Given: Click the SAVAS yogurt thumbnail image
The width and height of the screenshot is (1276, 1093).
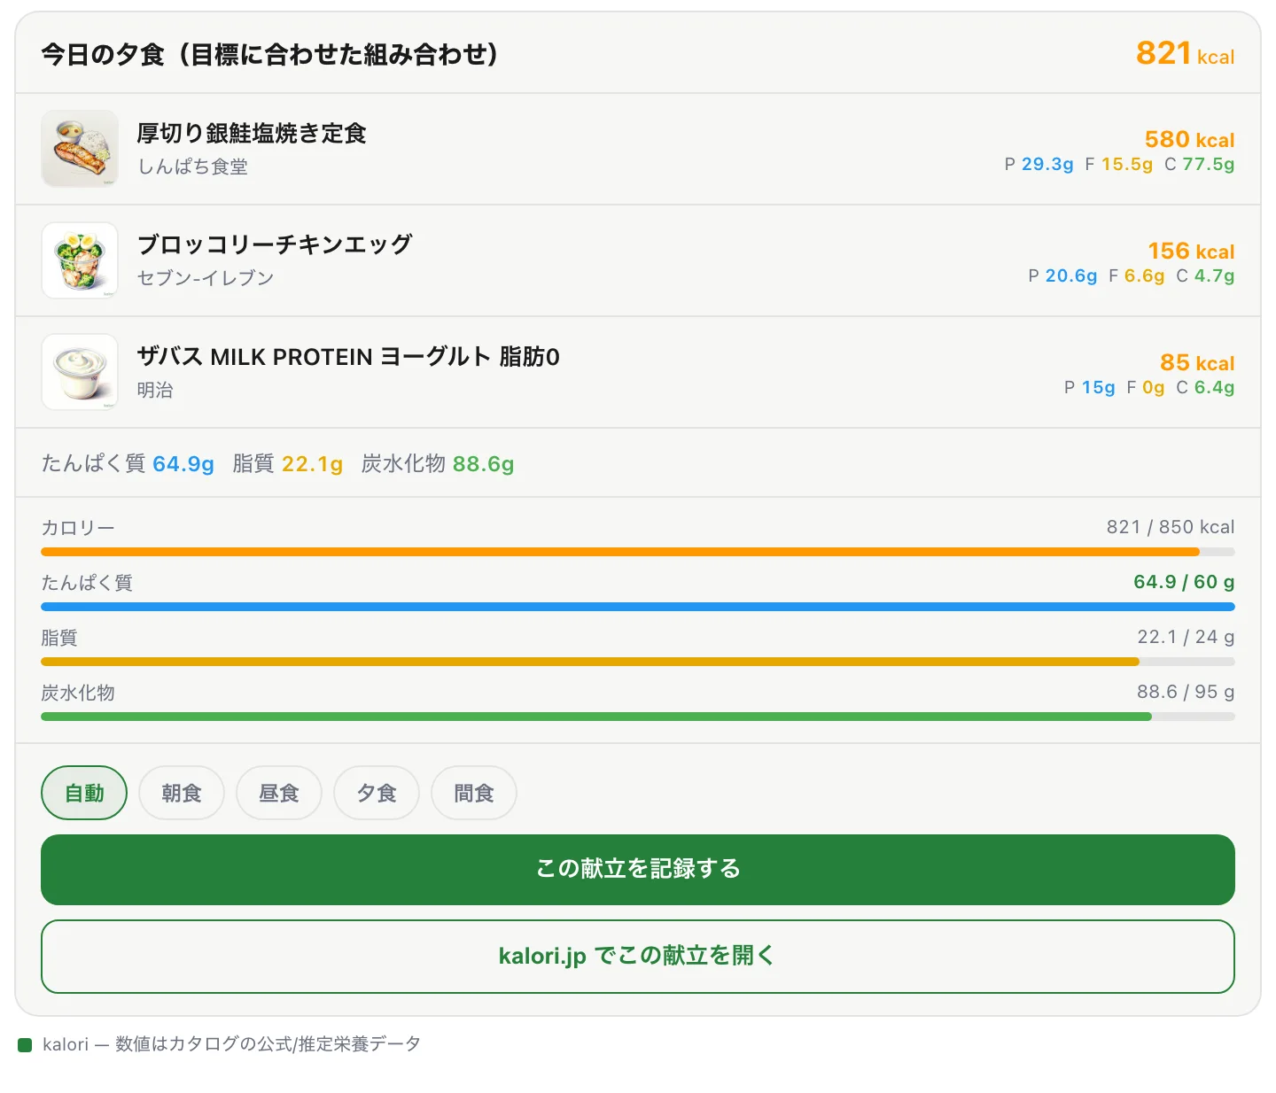Looking at the screenshot, I should [x=80, y=372].
